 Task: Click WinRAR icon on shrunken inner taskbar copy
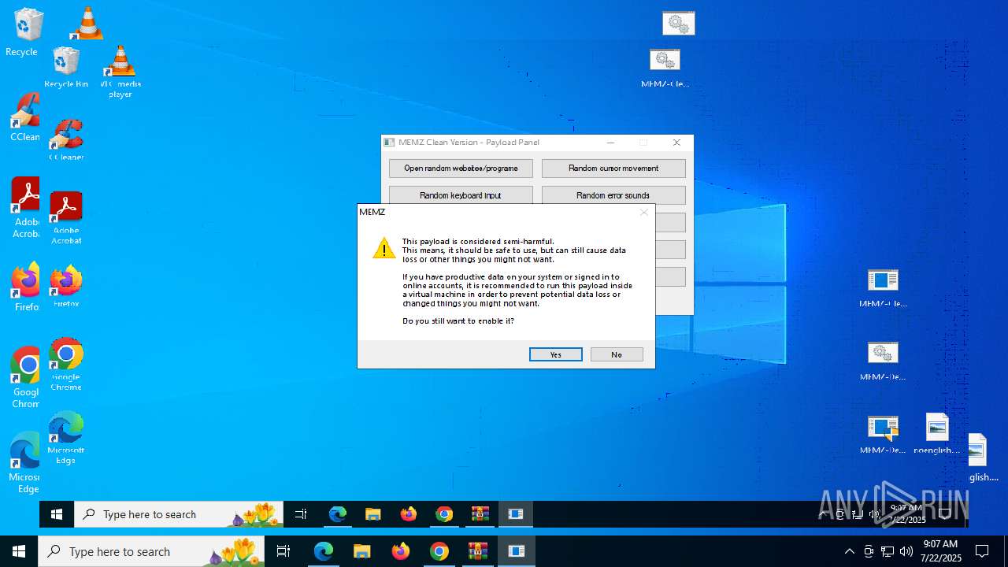point(480,514)
